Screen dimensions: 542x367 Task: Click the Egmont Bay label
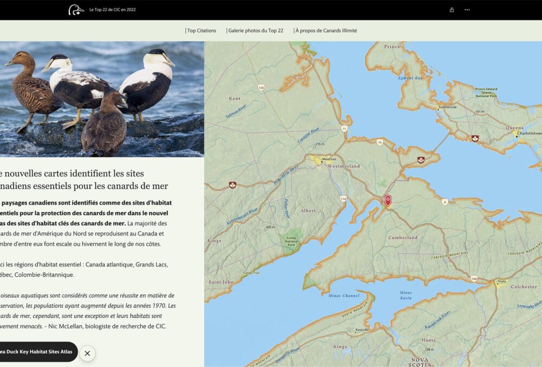tap(410, 78)
